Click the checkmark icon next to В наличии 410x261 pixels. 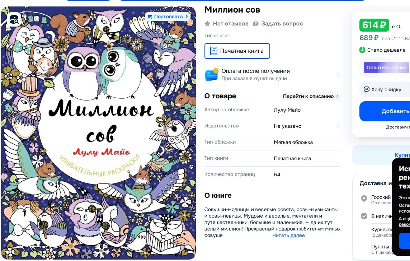(364, 216)
